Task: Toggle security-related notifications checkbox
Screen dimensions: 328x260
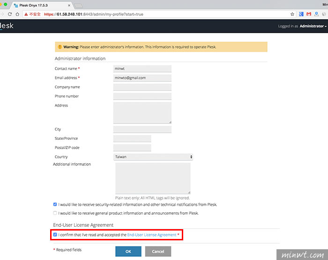Action: point(55,204)
